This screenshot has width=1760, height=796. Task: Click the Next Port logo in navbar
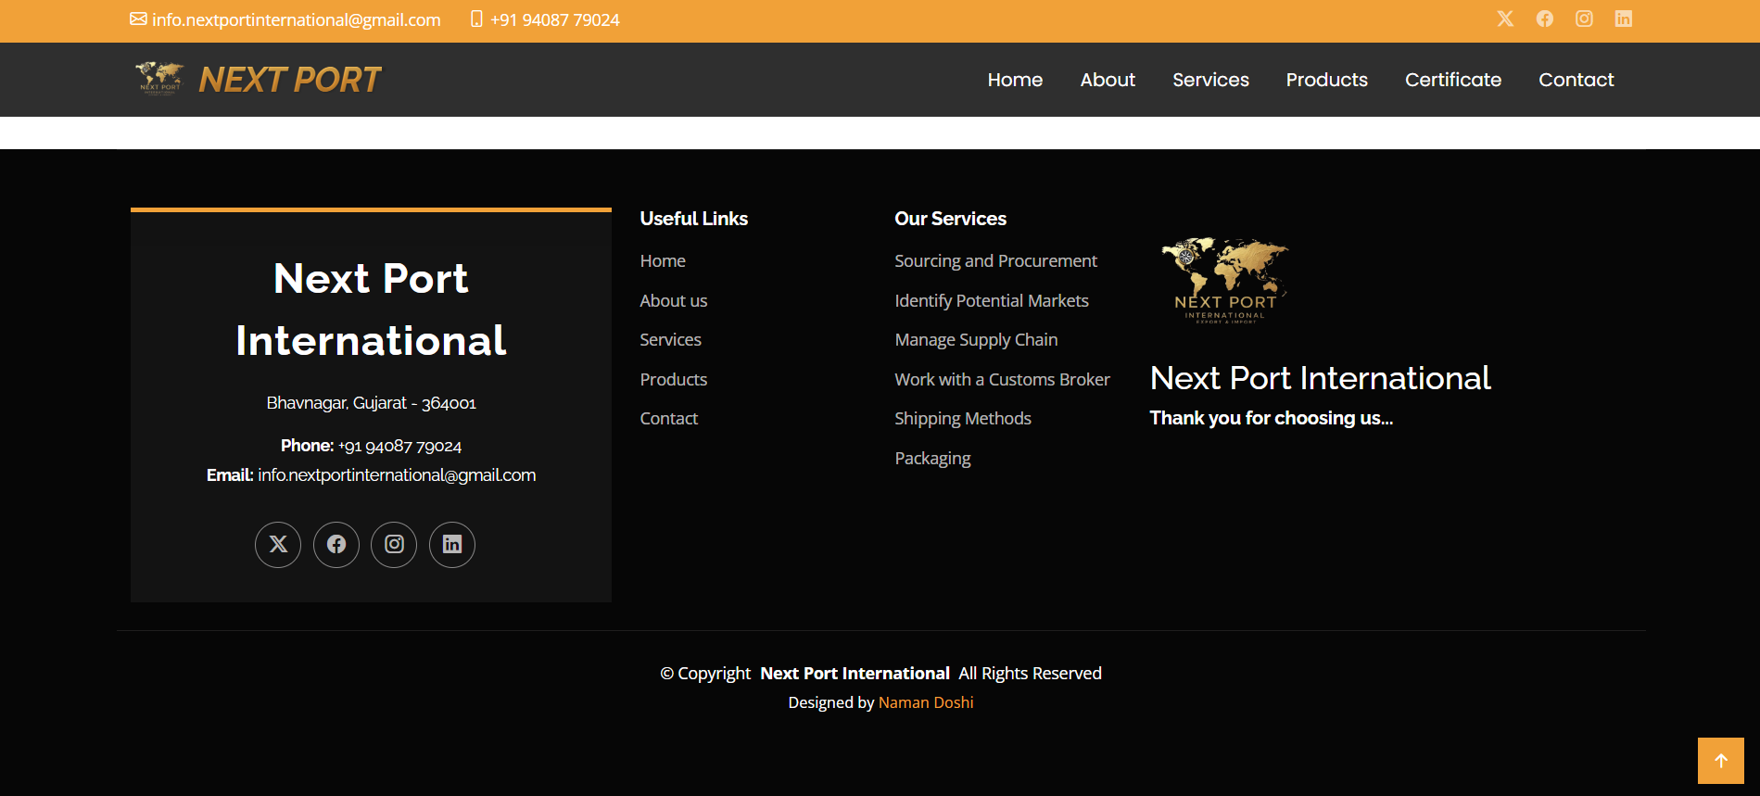(x=258, y=80)
